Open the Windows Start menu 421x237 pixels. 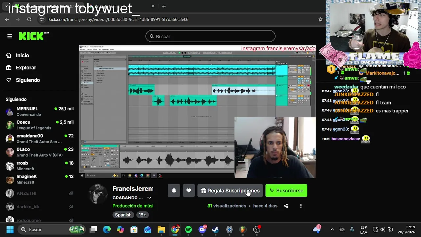(10, 229)
